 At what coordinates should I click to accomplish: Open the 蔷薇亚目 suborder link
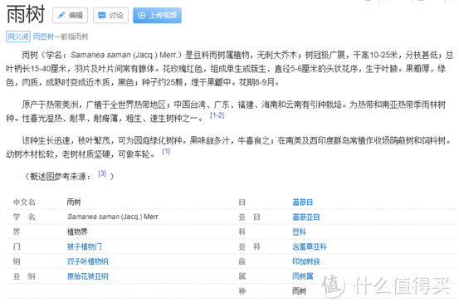(306, 217)
